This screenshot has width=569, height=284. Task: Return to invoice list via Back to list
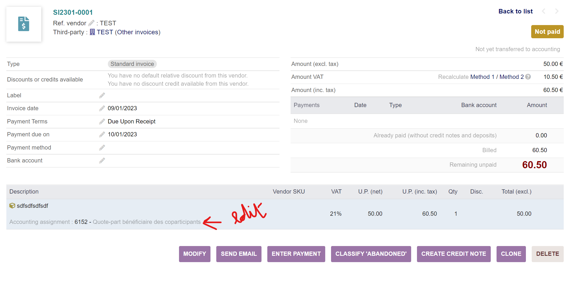[x=515, y=11]
